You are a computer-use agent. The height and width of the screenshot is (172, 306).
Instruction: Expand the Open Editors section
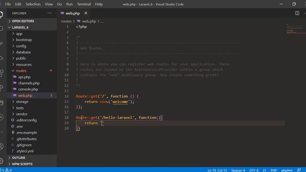32,21
